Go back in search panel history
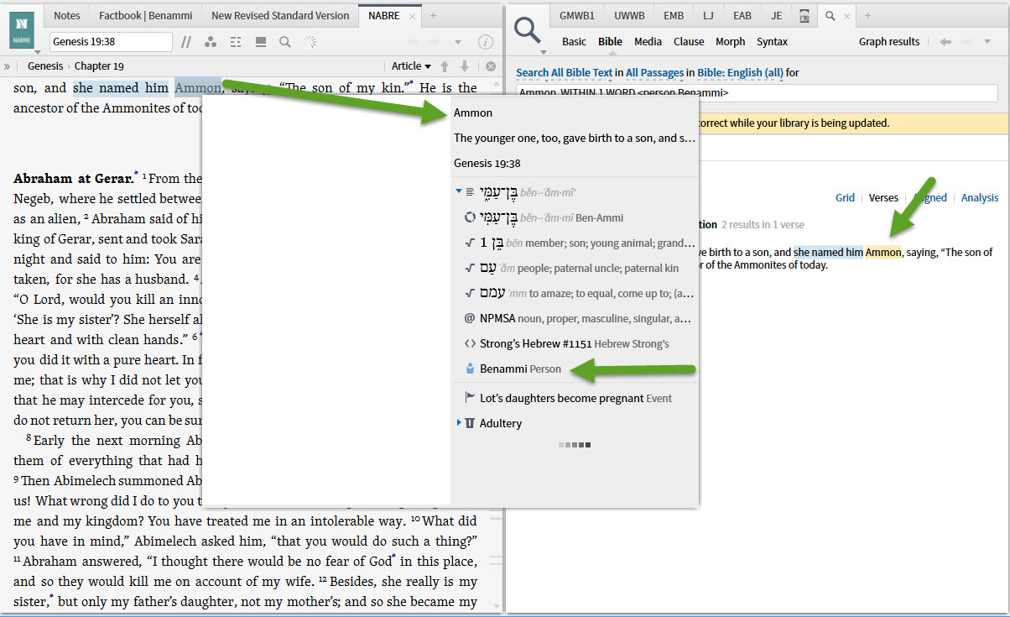Image resolution: width=1010 pixels, height=617 pixels. click(945, 42)
